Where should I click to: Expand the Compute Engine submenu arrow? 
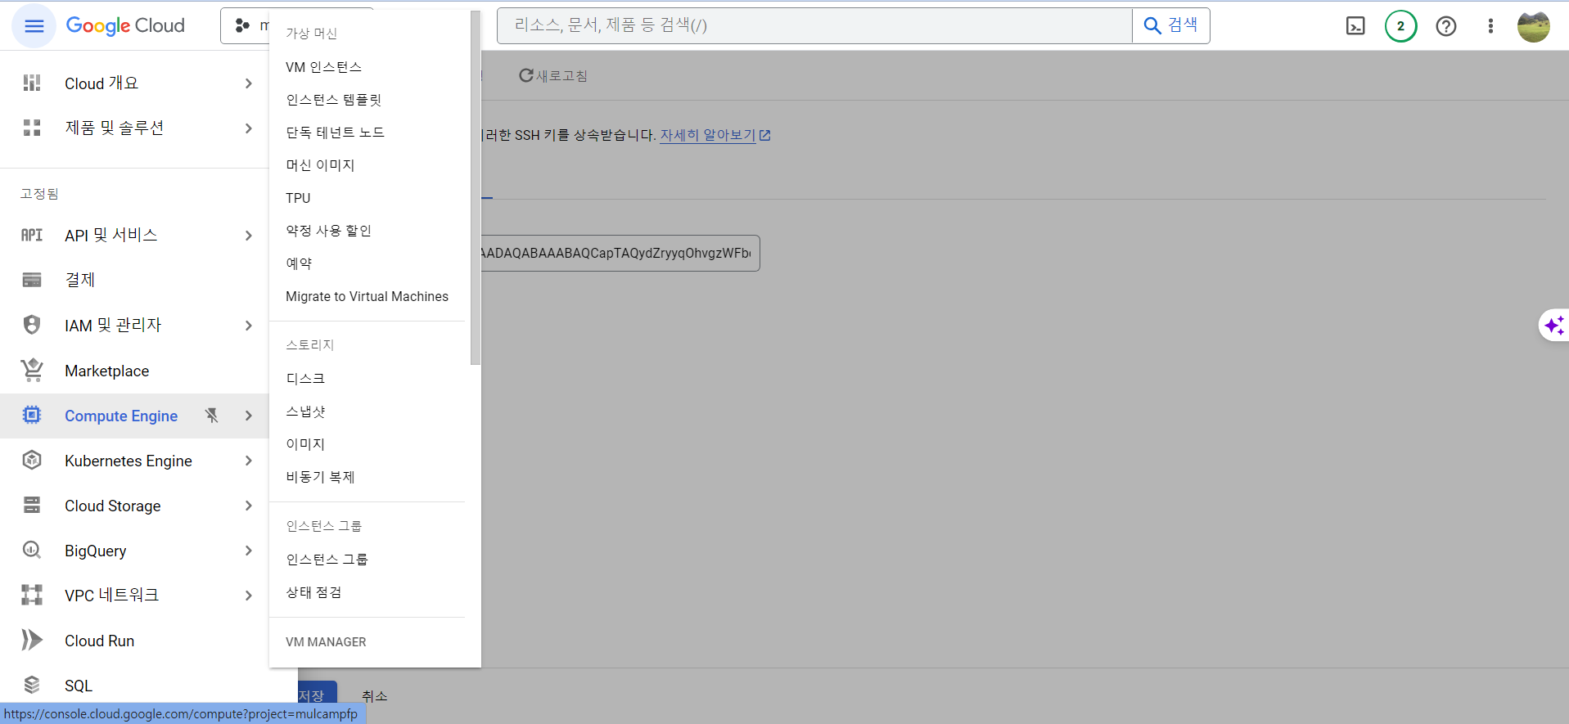point(249,416)
